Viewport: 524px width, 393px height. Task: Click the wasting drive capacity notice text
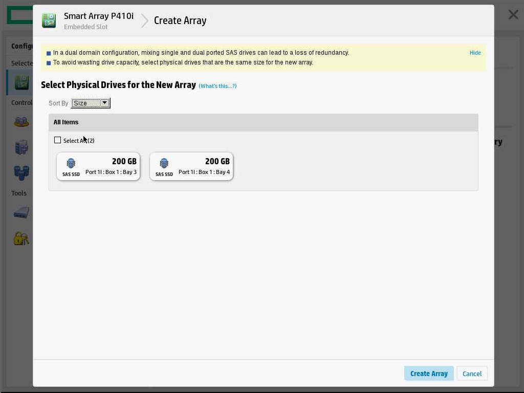[x=183, y=62]
